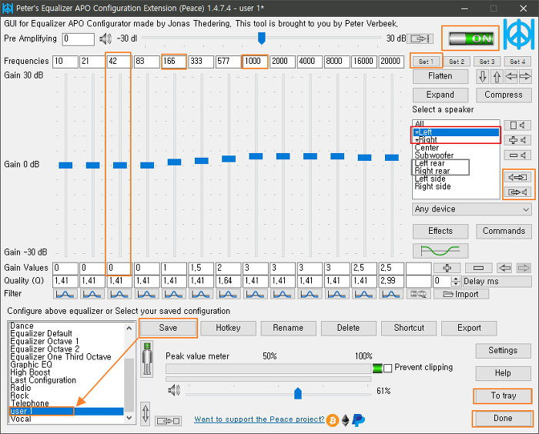Image resolution: width=539 pixels, height=434 pixels.
Task: Enable Prevent clipping checkbox
Action: (x=388, y=368)
